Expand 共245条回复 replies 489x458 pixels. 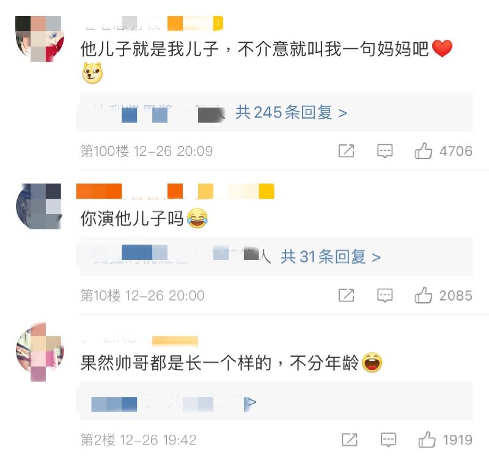coord(292,113)
